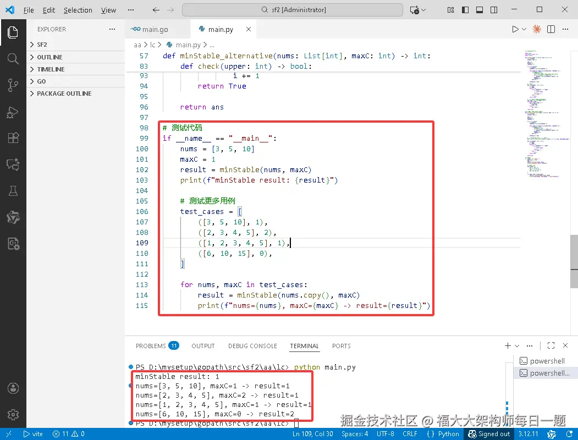Open the Copilot chat dropdown arrow
The width and height of the screenshot is (578, 440).
tap(423, 10)
